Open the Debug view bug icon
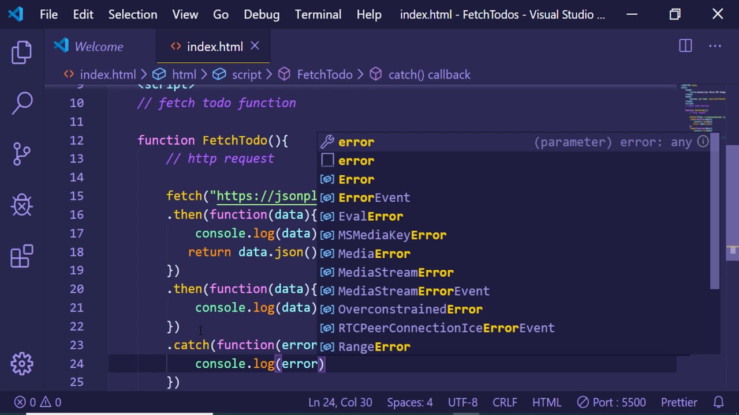Screen dimensions: 739x415 pyautogui.click(x=22, y=205)
